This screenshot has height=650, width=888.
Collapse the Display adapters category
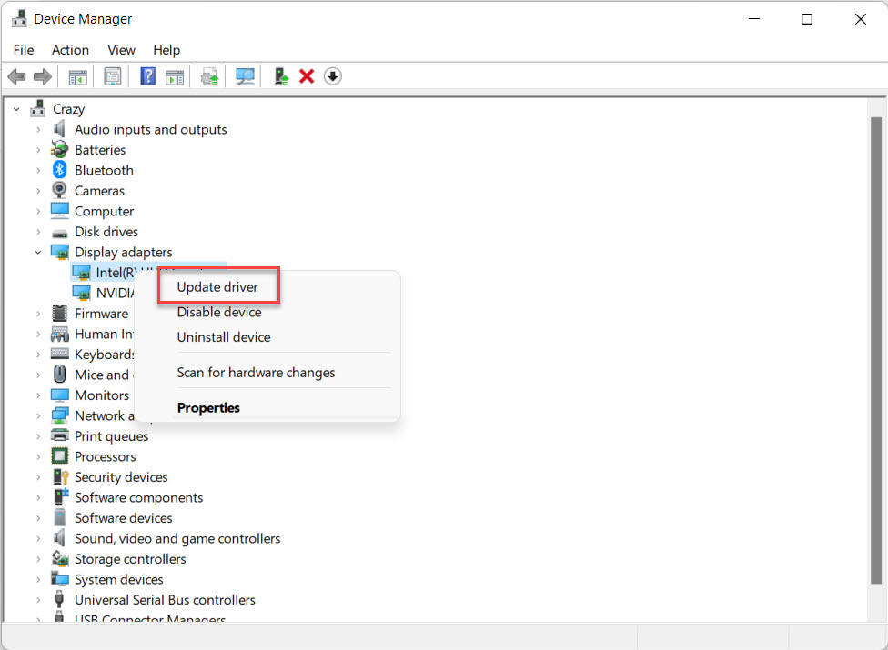pyautogui.click(x=38, y=253)
